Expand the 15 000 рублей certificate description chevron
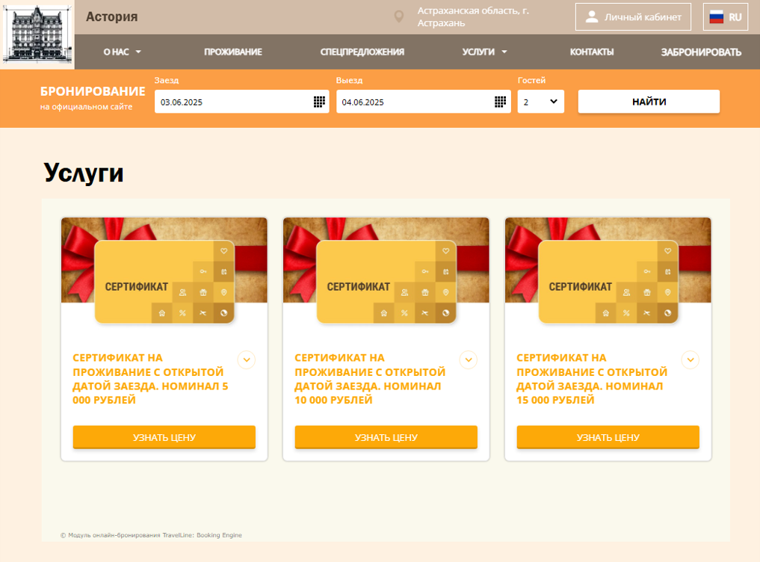The height and width of the screenshot is (562, 760). (x=691, y=359)
